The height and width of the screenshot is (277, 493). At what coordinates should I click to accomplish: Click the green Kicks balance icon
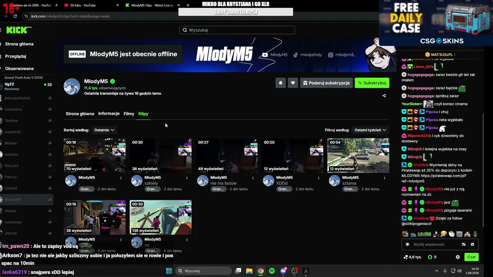coord(430,257)
